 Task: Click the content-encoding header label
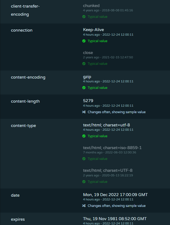[28, 77]
